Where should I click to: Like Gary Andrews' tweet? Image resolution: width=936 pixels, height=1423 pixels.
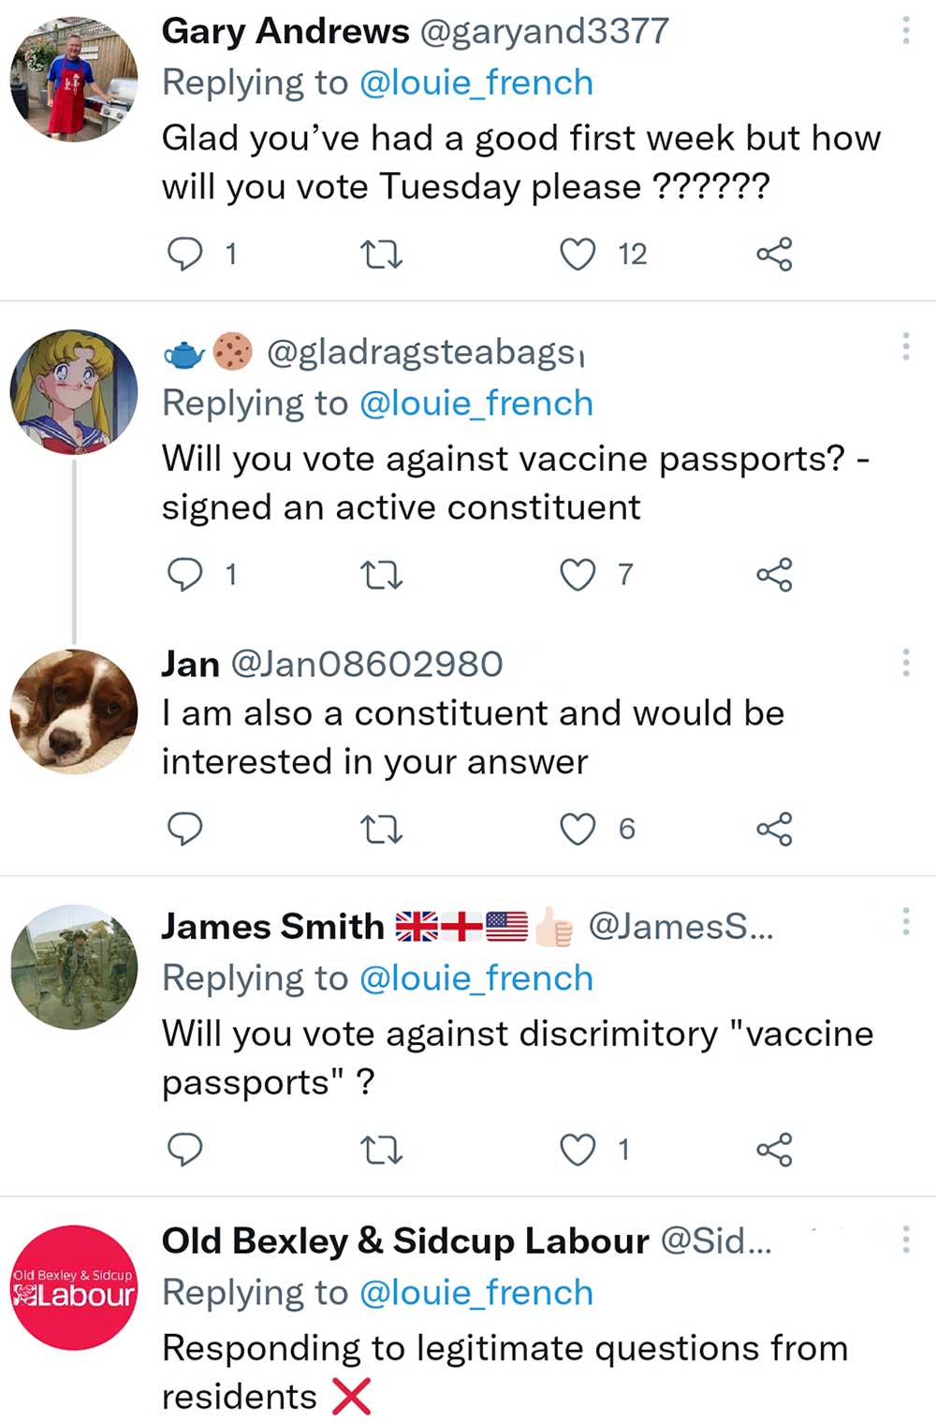(x=578, y=254)
